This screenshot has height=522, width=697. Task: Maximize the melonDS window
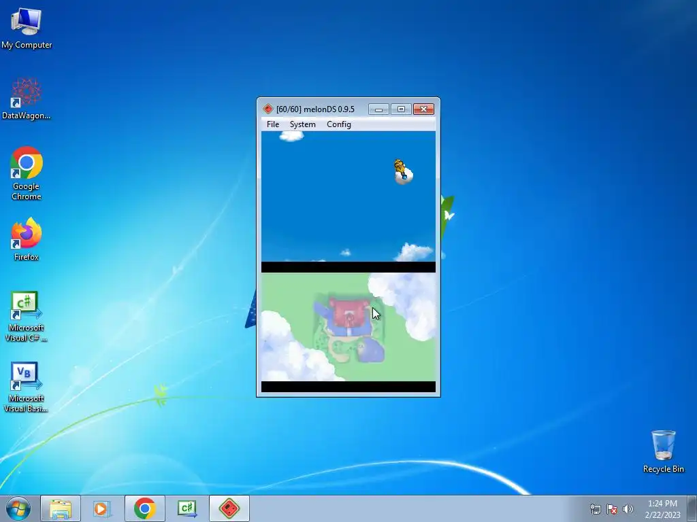click(401, 109)
